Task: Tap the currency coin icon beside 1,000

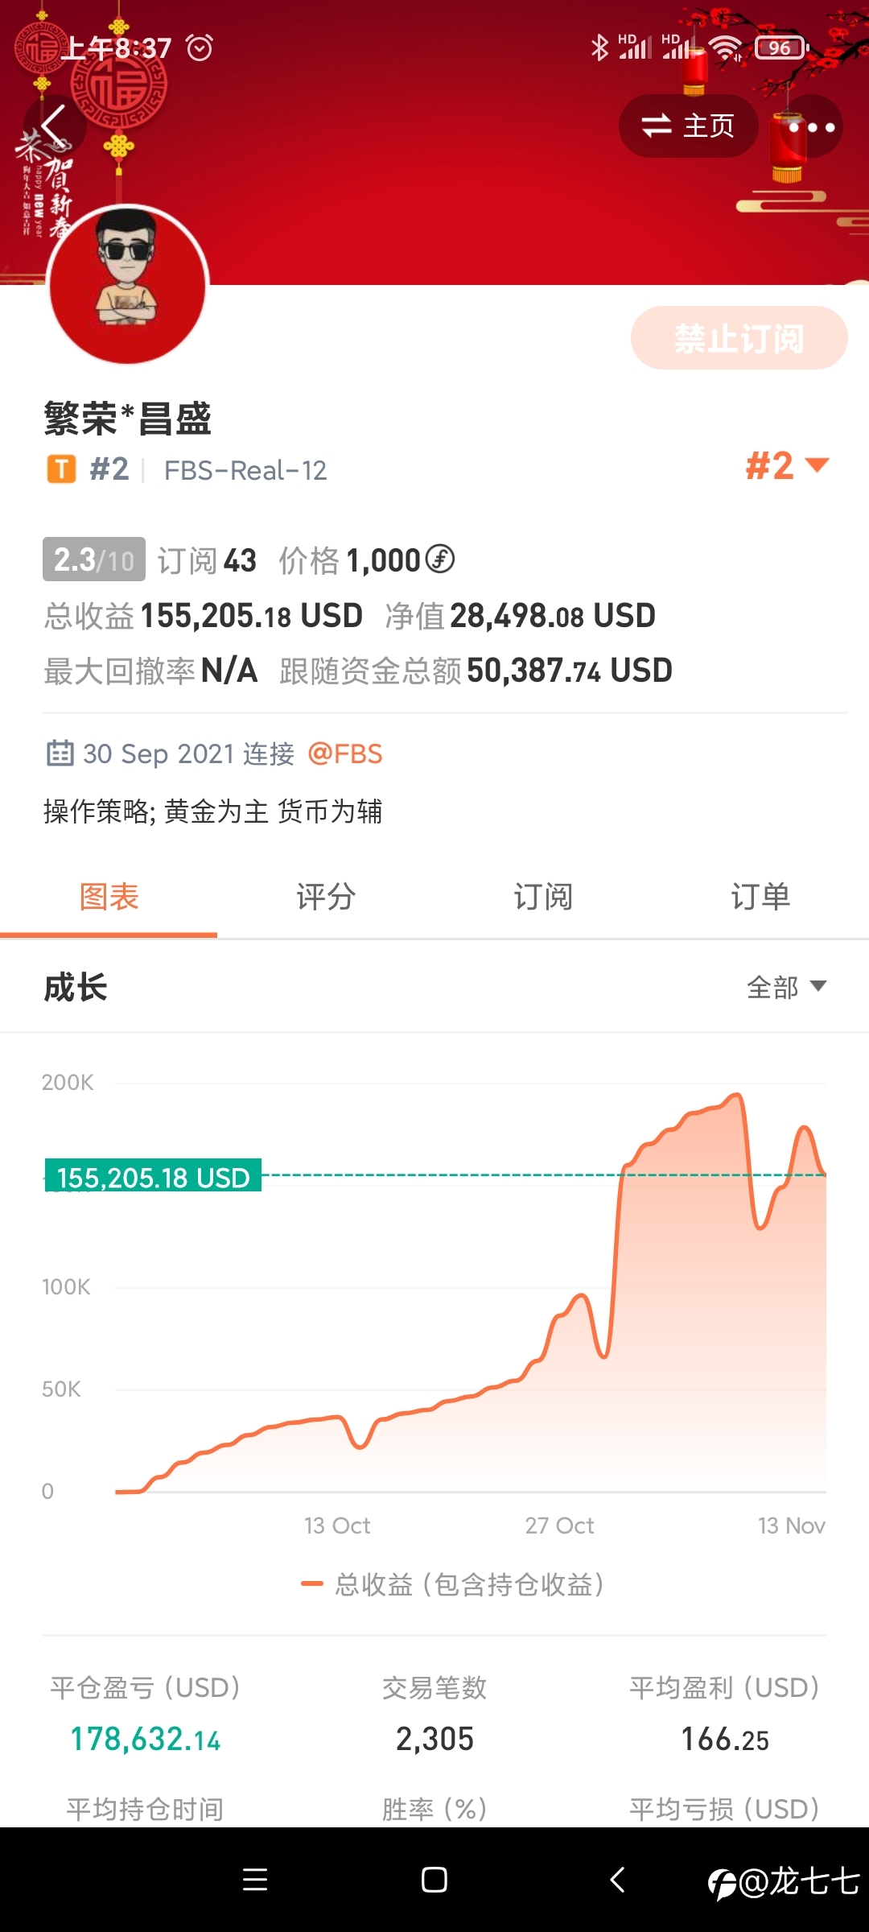Action: [x=440, y=559]
